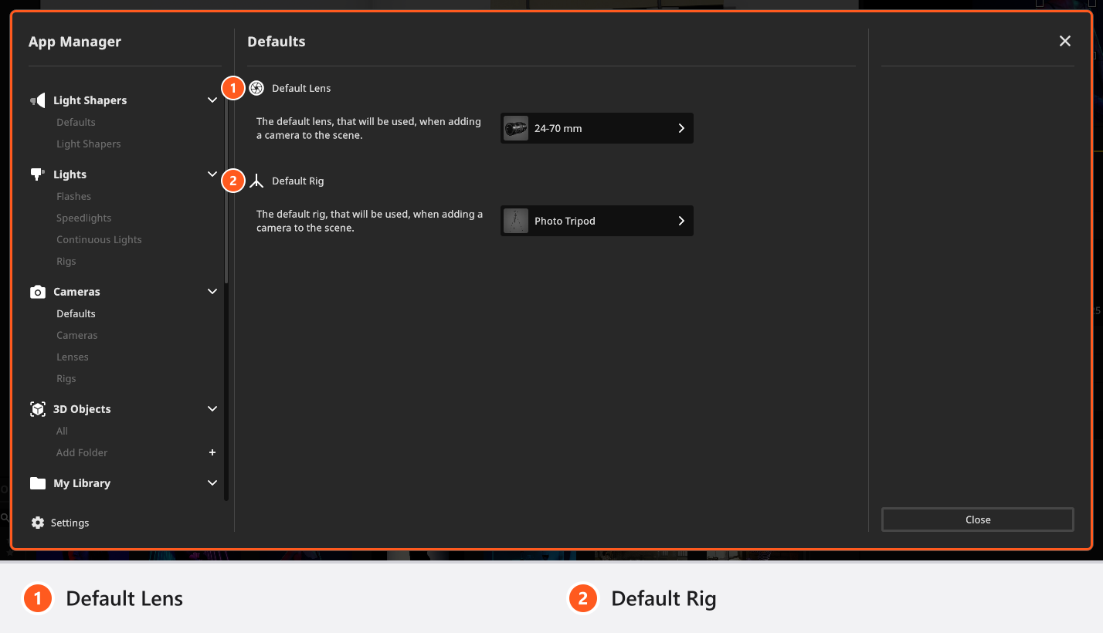
Task: Click the Light Shapers megaphone icon
Action: pos(37,100)
